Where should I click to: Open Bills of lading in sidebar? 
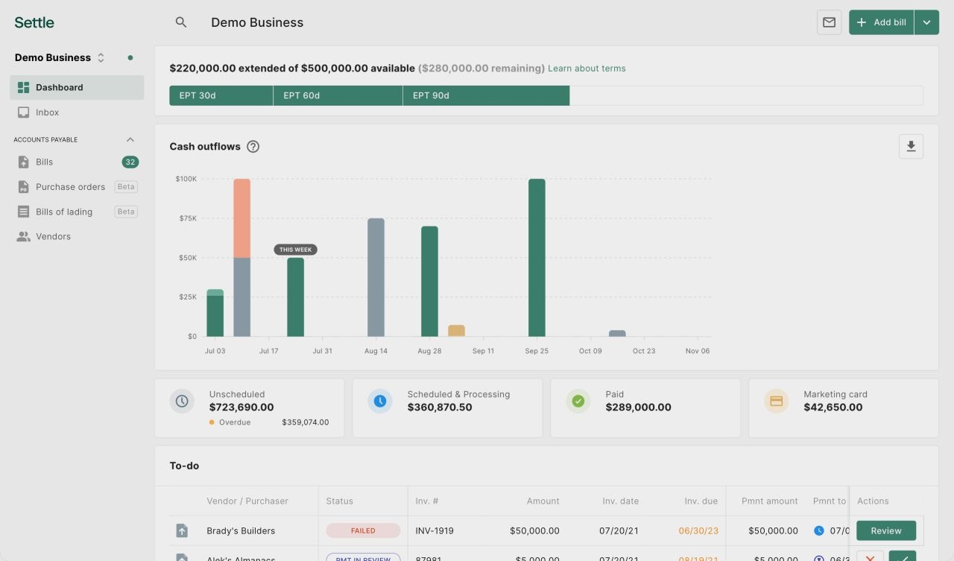pyautogui.click(x=77, y=212)
